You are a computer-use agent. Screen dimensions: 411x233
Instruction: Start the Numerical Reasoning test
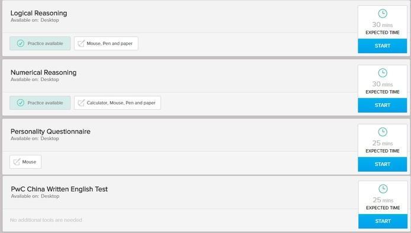(x=382, y=105)
